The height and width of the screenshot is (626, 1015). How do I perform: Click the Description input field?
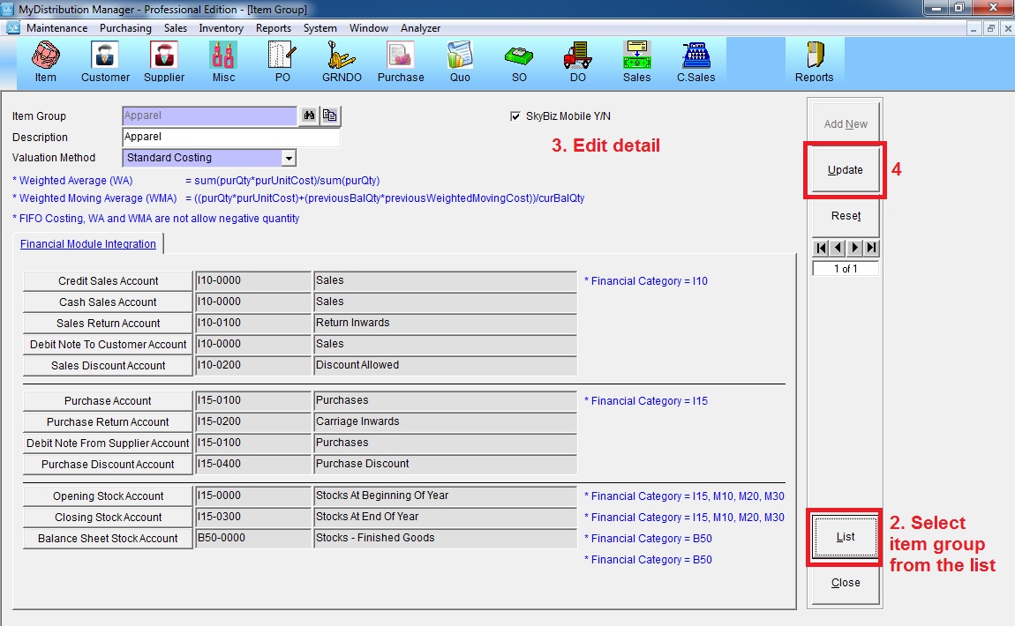(x=230, y=138)
